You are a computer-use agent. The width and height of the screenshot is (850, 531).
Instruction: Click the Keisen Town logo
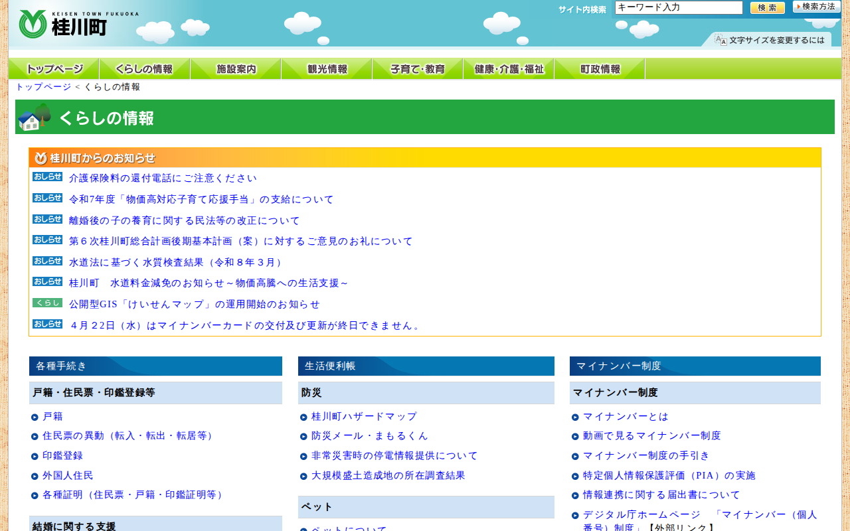pos(78,24)
